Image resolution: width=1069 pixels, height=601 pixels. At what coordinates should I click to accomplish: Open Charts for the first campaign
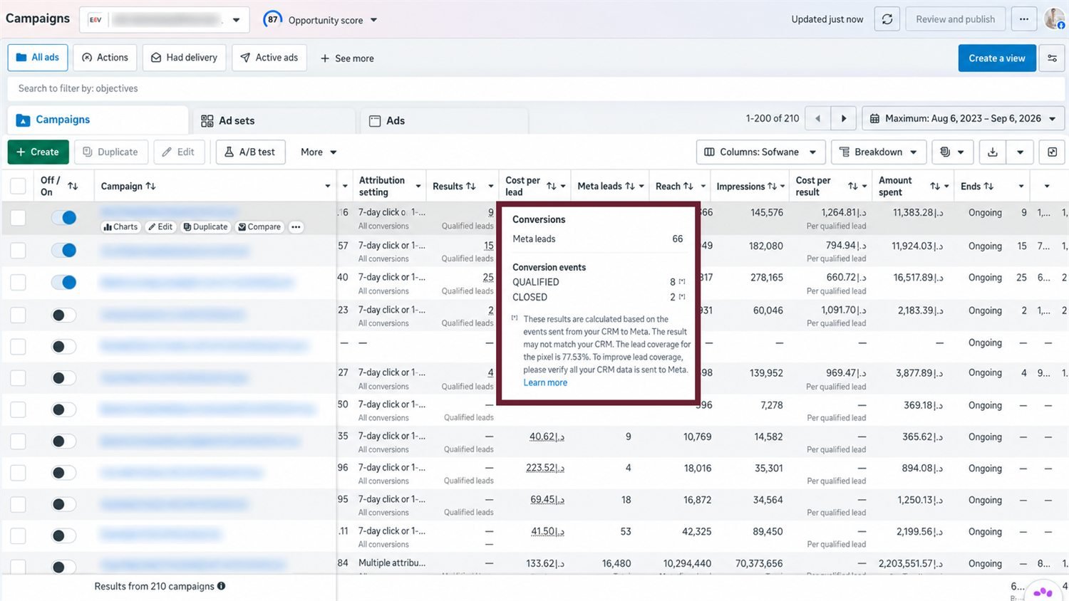click(x=120, y=226)
